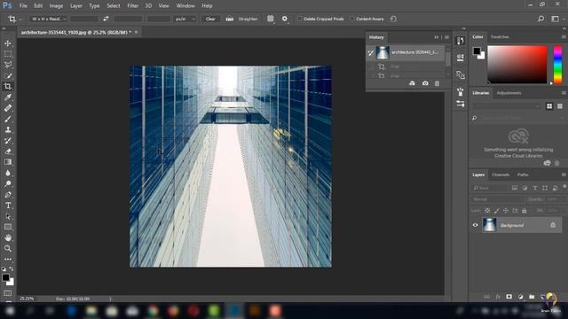568x319 pixels.
Task: Open the search icon in options bar
Action: coord(540,19)
